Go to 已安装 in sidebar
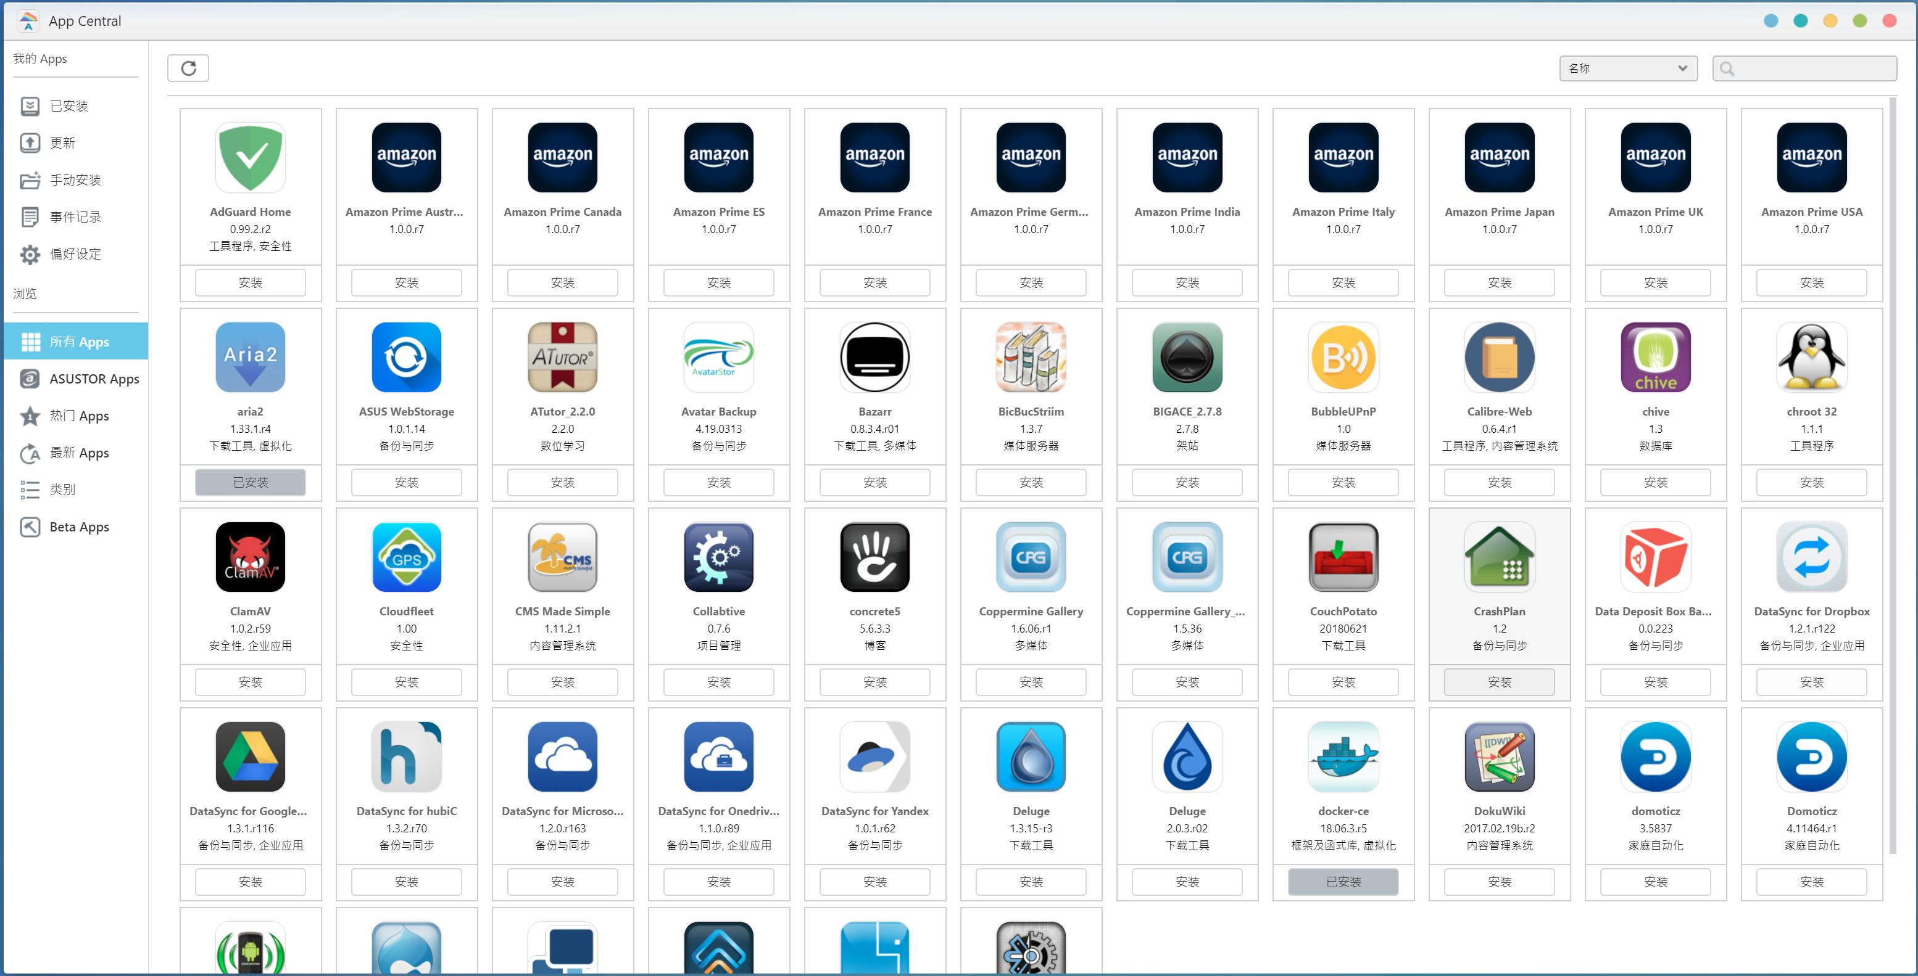The image size is (1918, 976). pos(68,107)
